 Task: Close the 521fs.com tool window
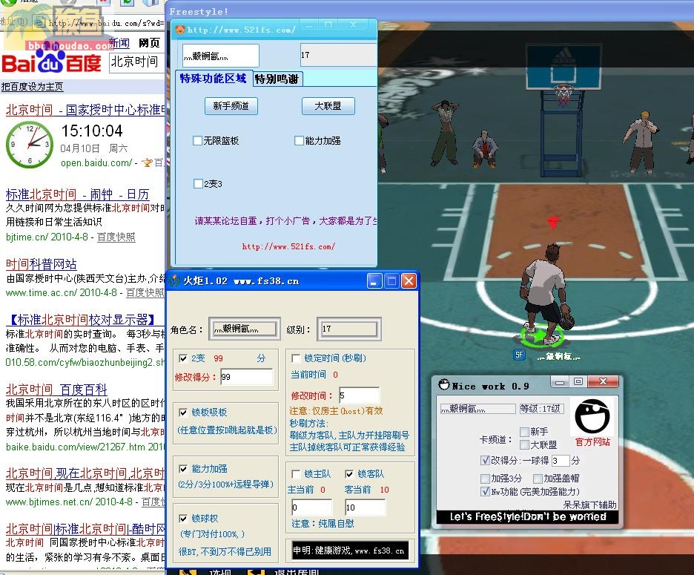353,24
